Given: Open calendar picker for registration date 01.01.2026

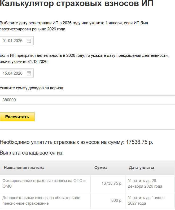Looking at the screenshot, I should 29,41.
